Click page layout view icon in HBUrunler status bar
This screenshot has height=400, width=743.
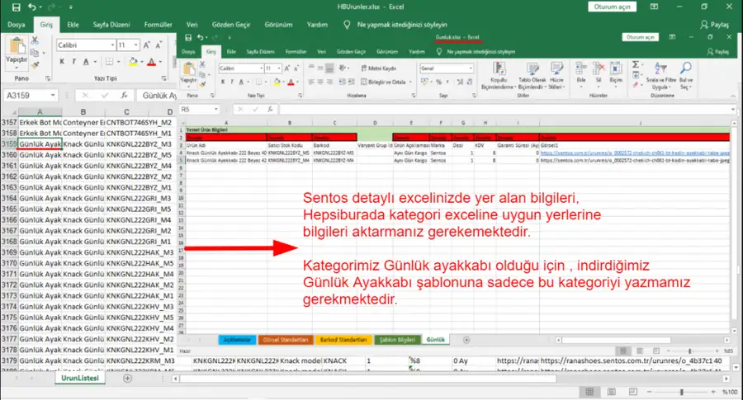tap(611, 392)
